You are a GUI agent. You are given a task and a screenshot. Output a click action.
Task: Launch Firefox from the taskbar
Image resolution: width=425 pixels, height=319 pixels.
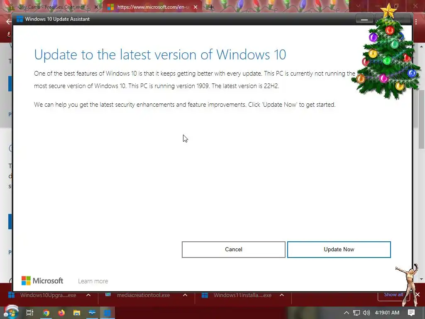61,313
